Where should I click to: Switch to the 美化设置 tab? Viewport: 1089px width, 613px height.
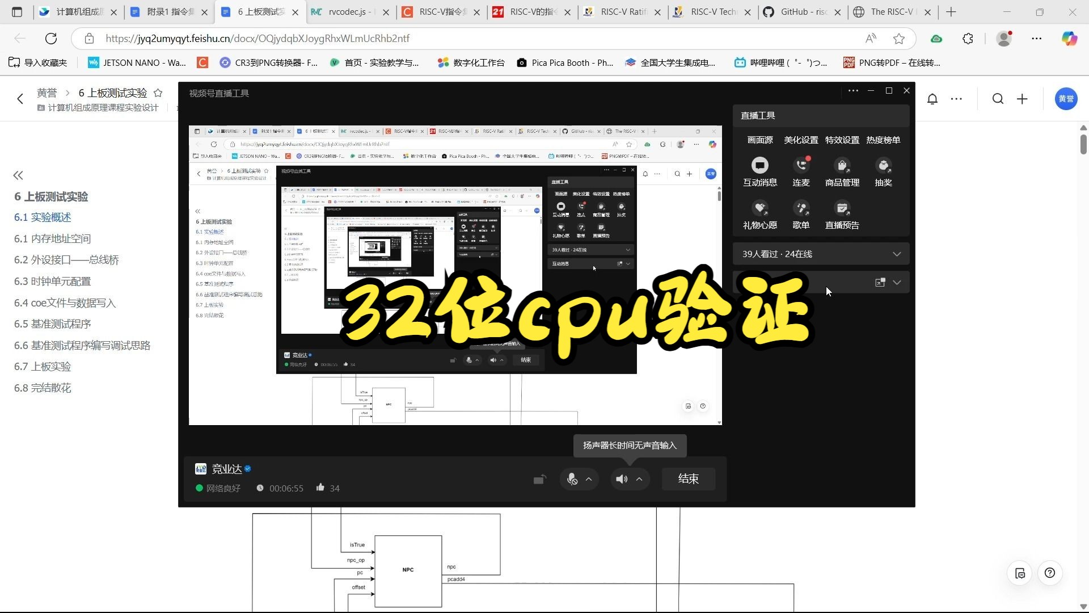(801, 140)
